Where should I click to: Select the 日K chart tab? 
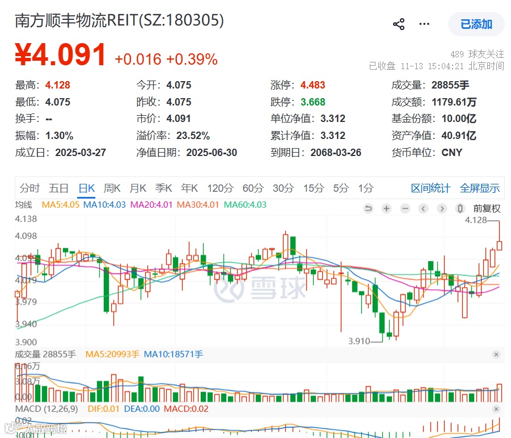click(87, 188)
